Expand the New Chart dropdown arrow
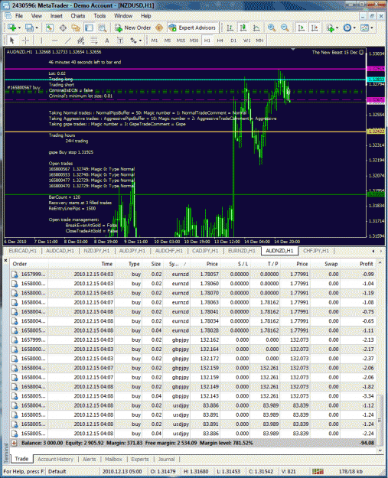Image resolution: width=388 pixels, height=478 pixels. [x=19, y=28]
